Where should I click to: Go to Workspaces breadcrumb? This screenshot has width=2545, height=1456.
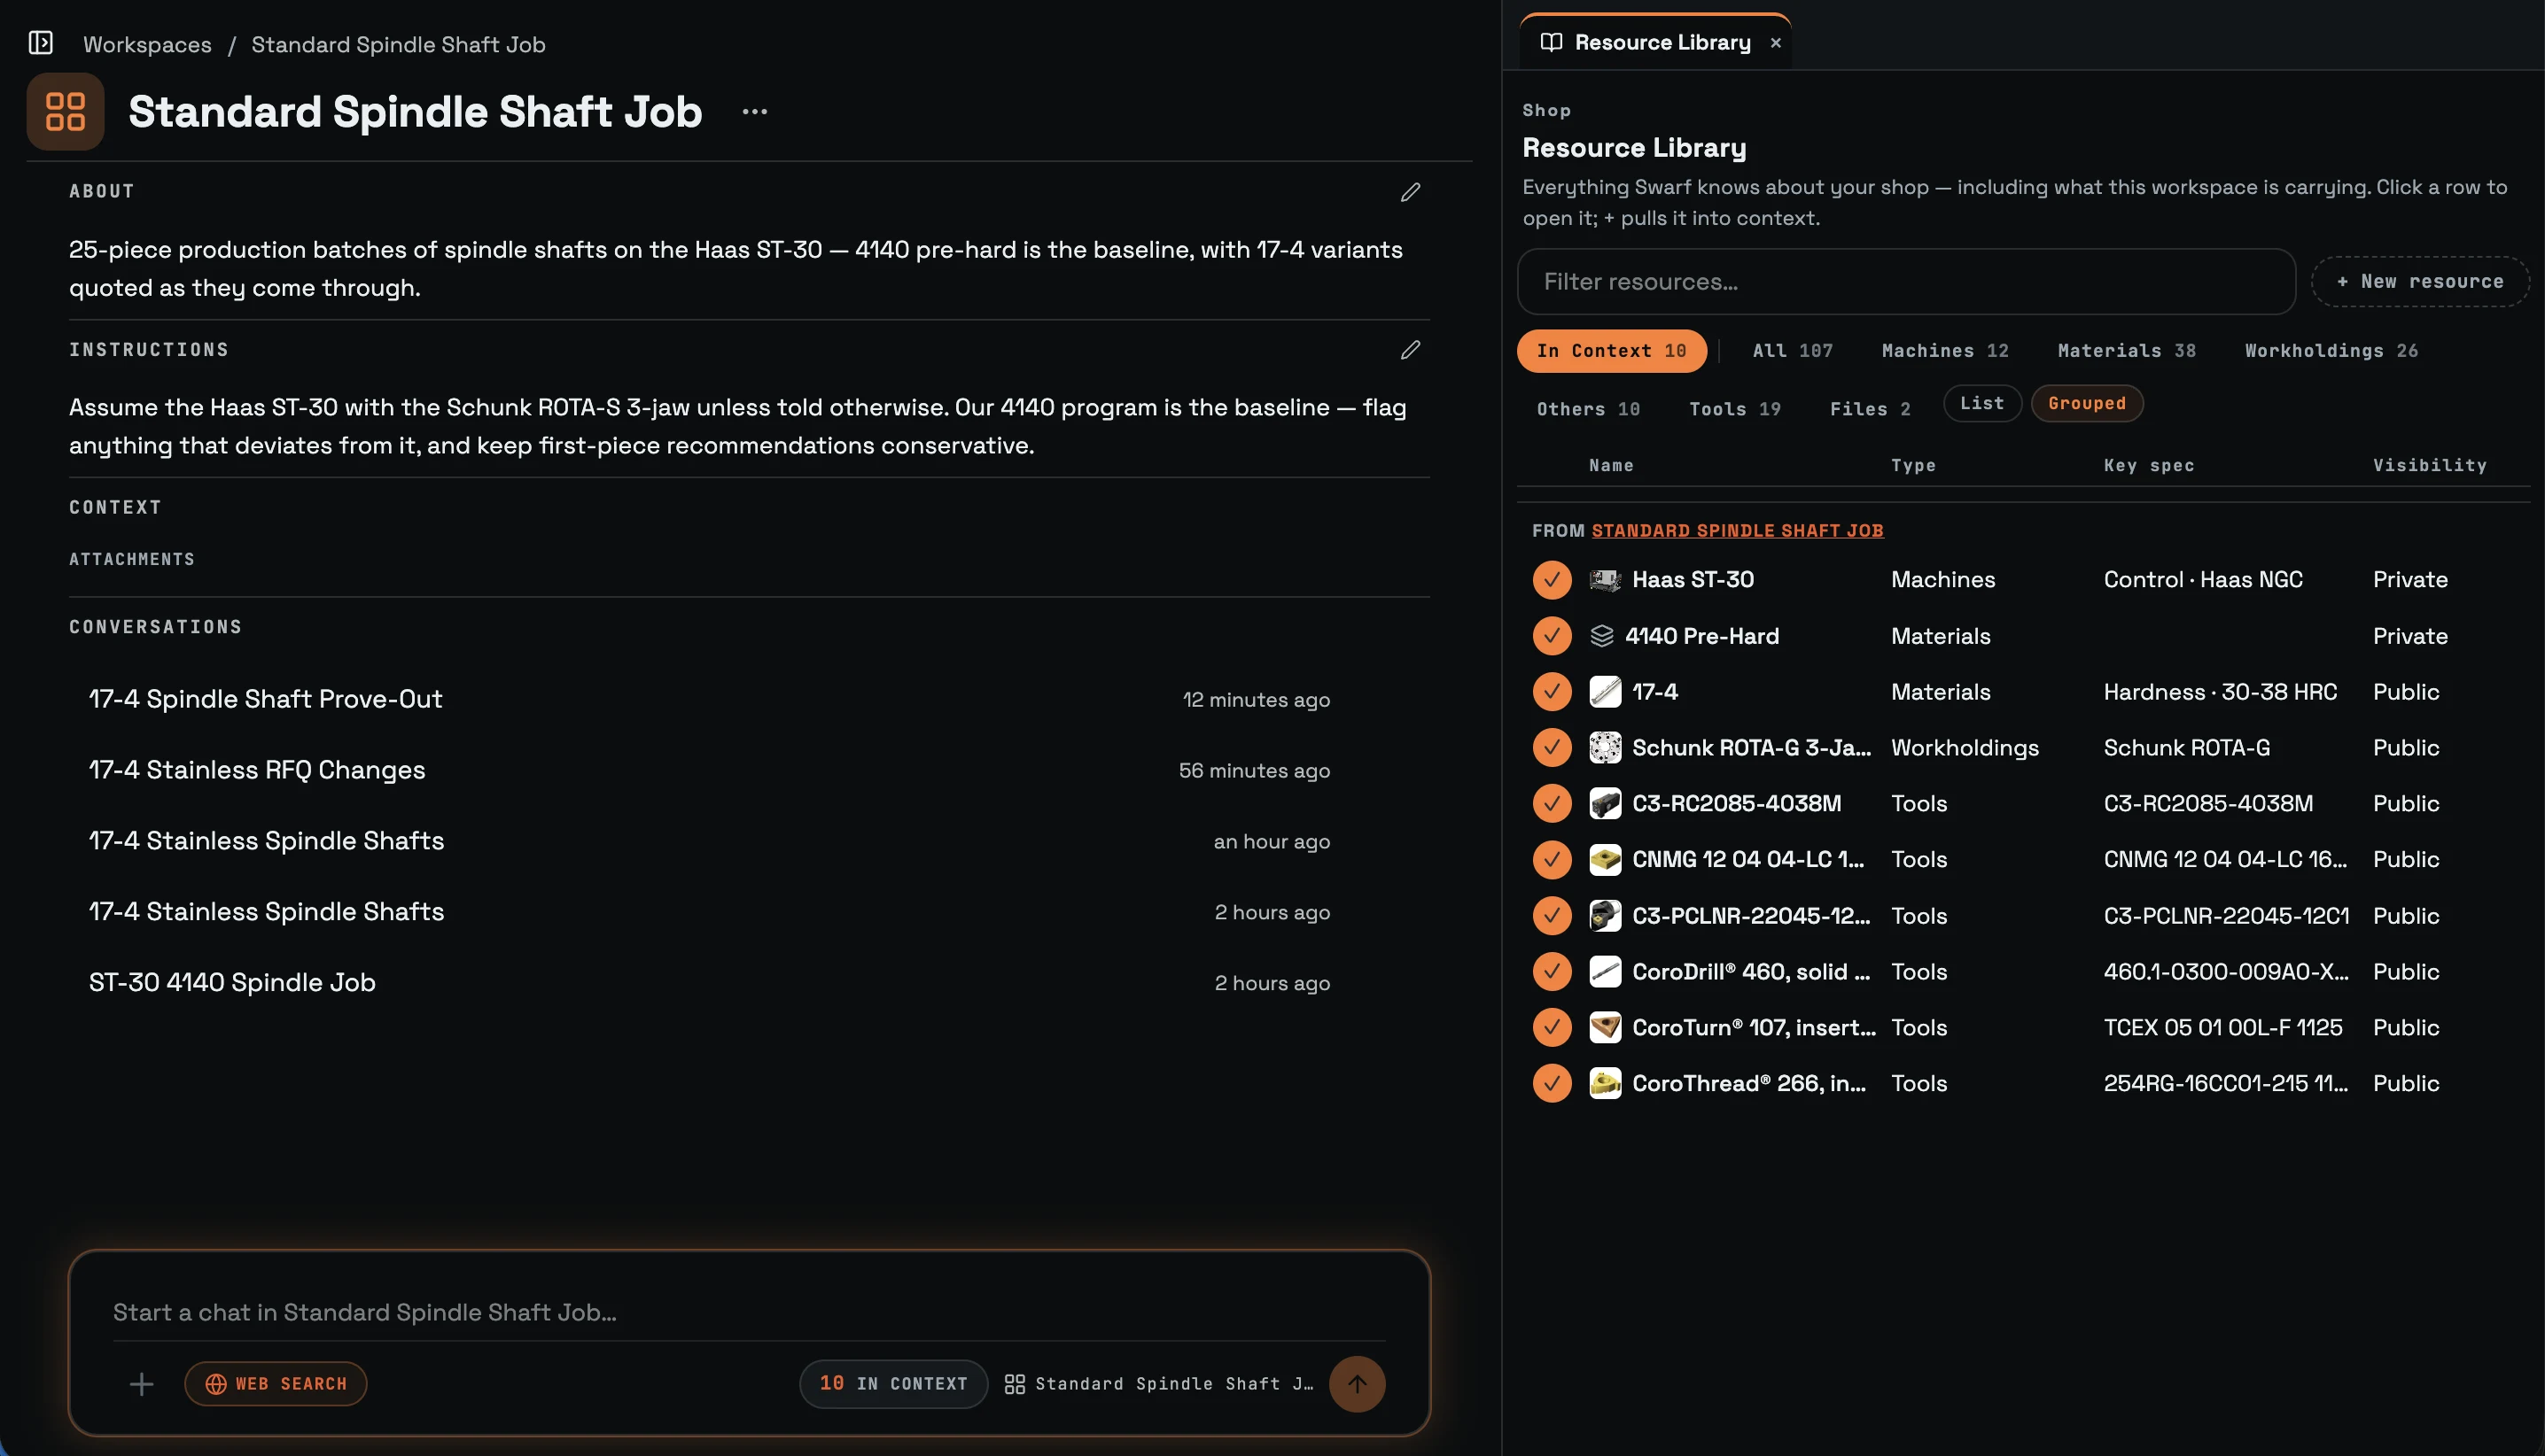click(x=147, y=44)
